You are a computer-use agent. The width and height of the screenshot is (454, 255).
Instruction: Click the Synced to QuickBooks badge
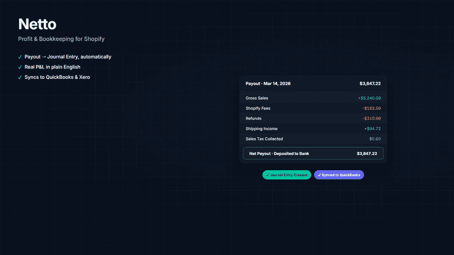click(x=339, y=175)
